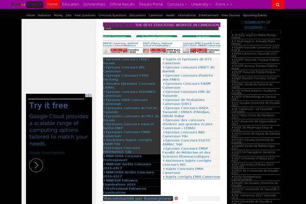Screen dimensions: 306x204
Task: Open Results Portal in the top menu
Action: 151,4
